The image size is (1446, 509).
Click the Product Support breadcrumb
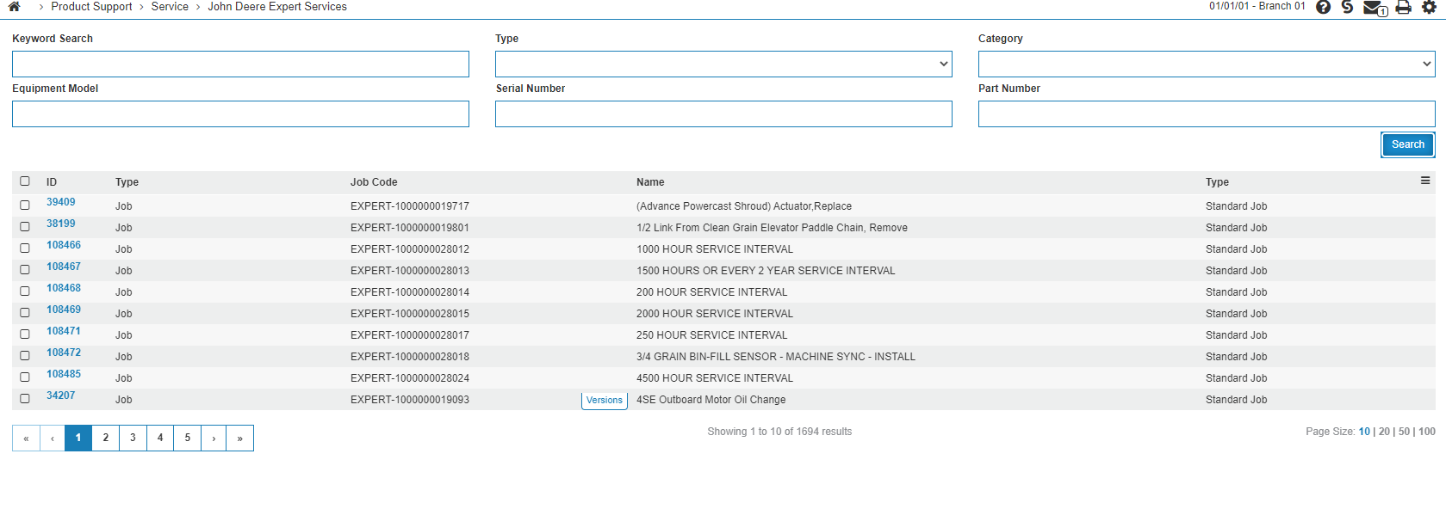pyautogui.click(x=91, y=7)
